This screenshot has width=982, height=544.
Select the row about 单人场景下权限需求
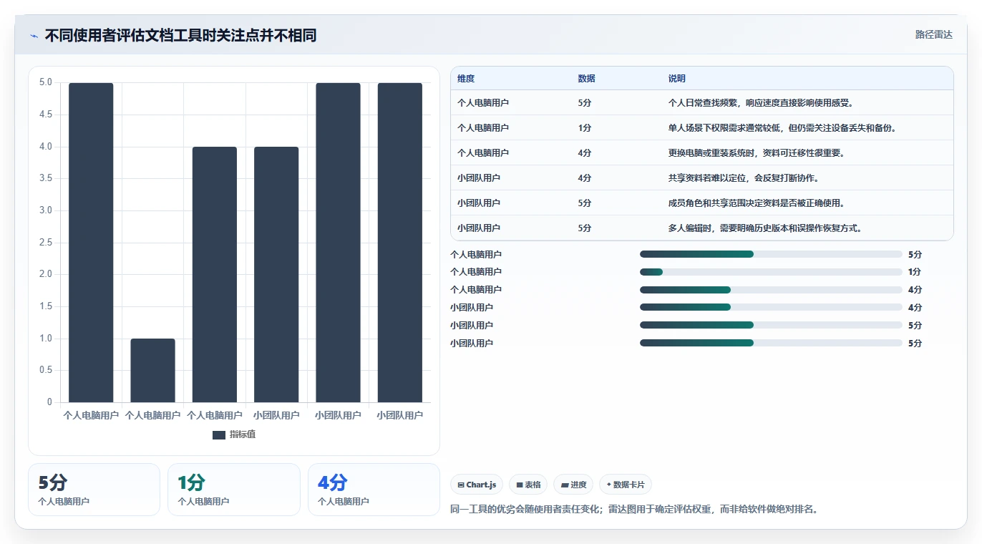click(x=702, y=128)
